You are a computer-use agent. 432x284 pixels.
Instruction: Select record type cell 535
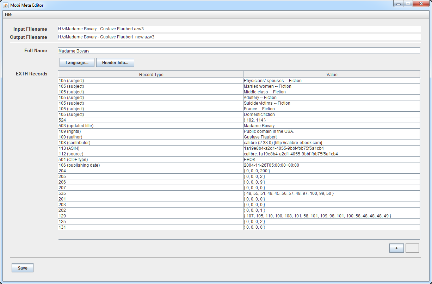click(x=151, y=193)
